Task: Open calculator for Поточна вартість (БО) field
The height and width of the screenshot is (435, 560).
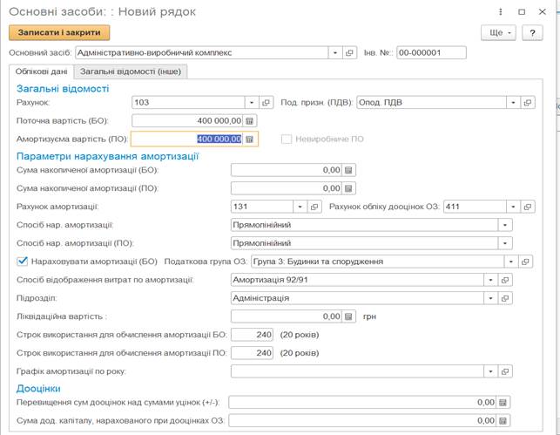Action: (x=250, y=120)
